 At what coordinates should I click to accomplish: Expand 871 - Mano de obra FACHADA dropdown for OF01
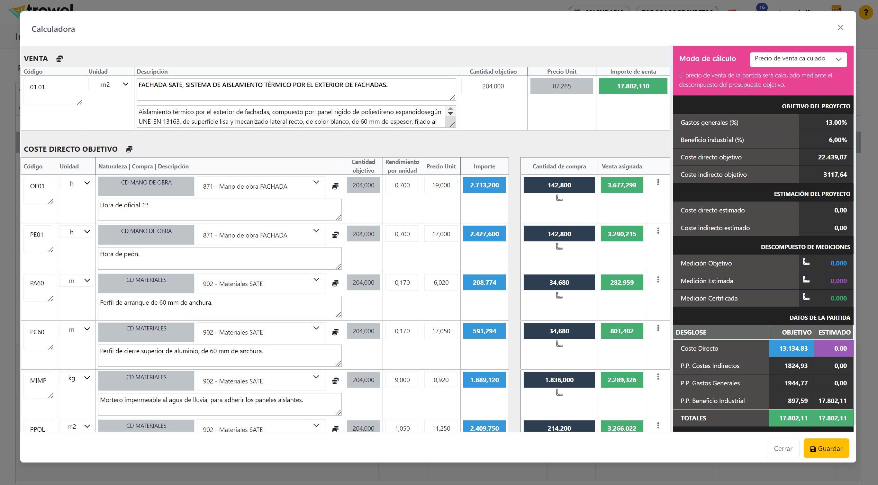click(x=261, y=186)
